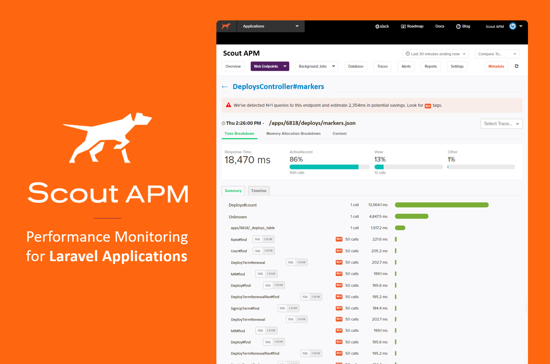The width and height of the screenshot is (550, 364).
Task: Open the Web Endpoints dropdown
Action: [270, 66]
